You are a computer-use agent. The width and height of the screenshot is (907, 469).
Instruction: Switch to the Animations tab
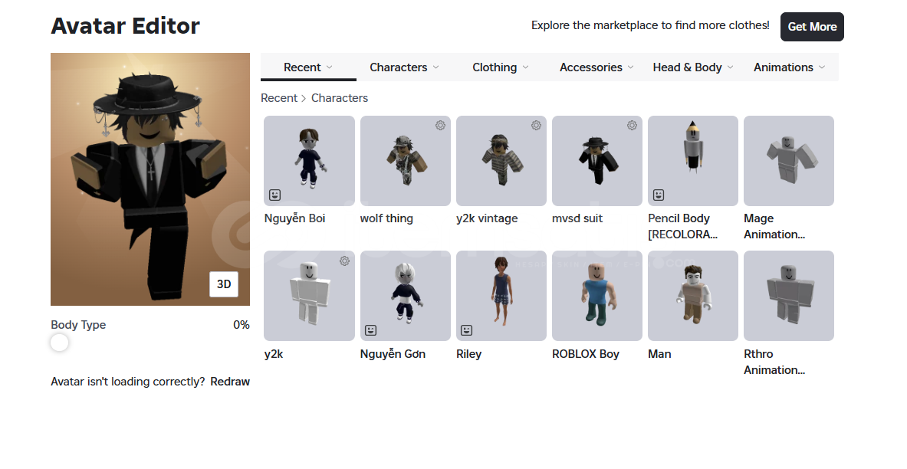(790, 67)
